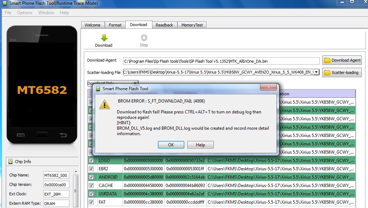Click the phone's home button graphic
Viewport: 368px width, 208px height.
42,135
